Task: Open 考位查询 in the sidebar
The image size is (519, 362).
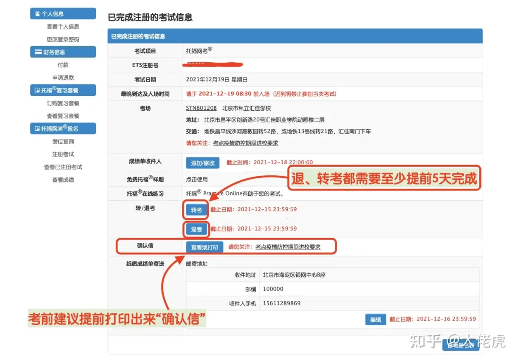Action: pos(63,142)
